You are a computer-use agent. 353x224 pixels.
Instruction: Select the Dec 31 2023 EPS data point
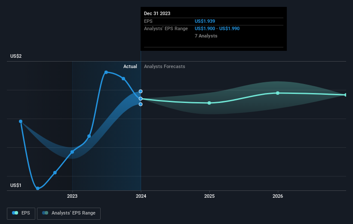(141, 99)
